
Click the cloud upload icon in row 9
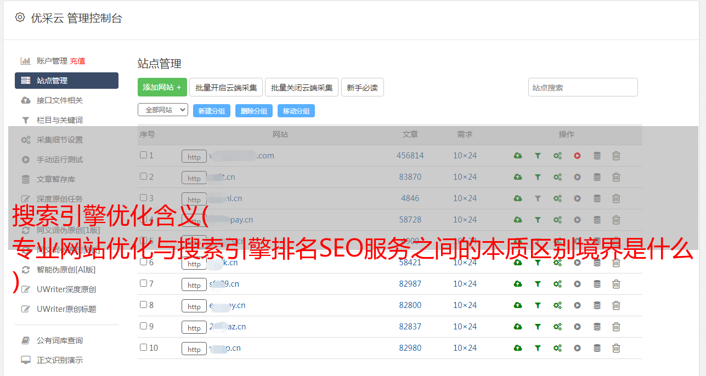tap(518, 327)
